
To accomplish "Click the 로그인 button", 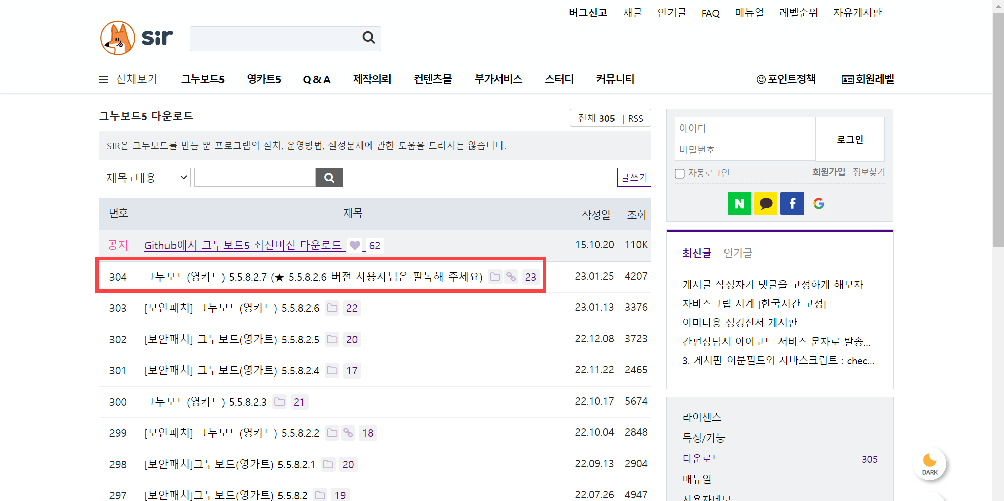I will pyautogui.click(x=850, y=139).
